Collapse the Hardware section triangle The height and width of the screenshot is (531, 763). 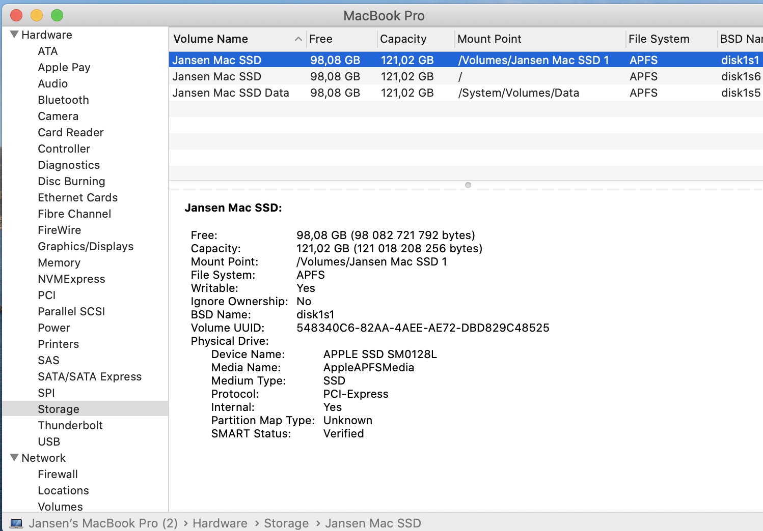pos(14,35)
